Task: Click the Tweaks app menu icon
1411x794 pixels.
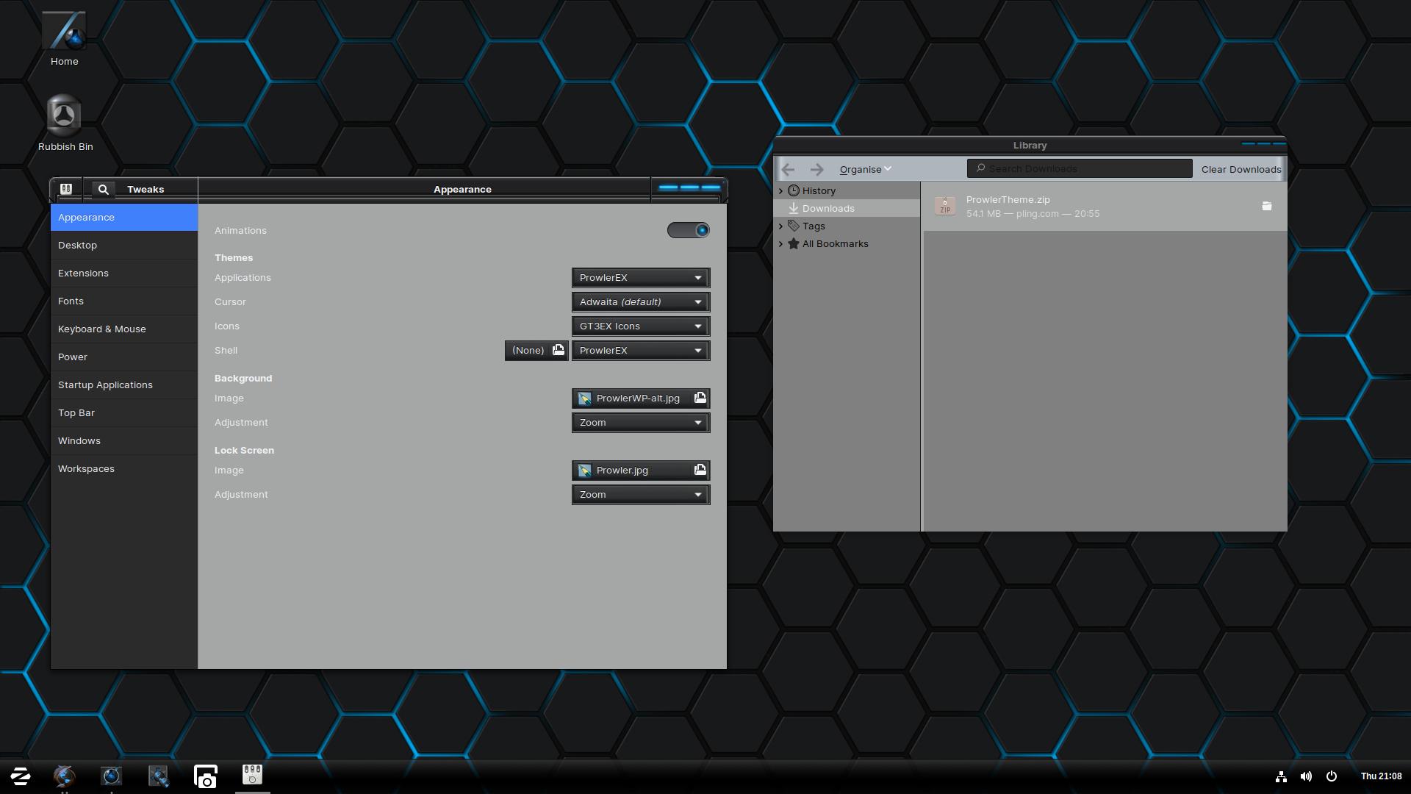Action: point(66,189)
